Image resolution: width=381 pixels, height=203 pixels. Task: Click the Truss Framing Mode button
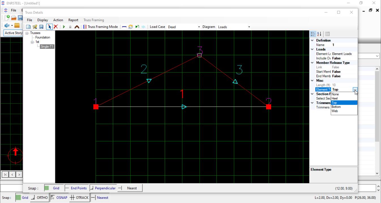point(101,27)
